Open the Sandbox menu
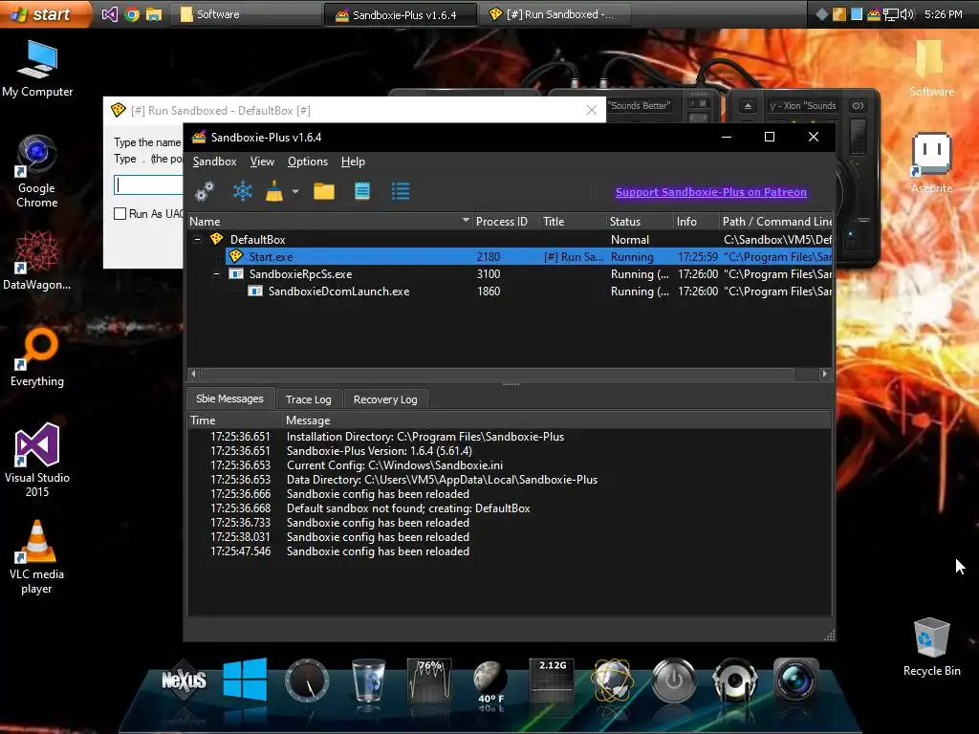This screenshot has height=734, width=979. (214, 162)
